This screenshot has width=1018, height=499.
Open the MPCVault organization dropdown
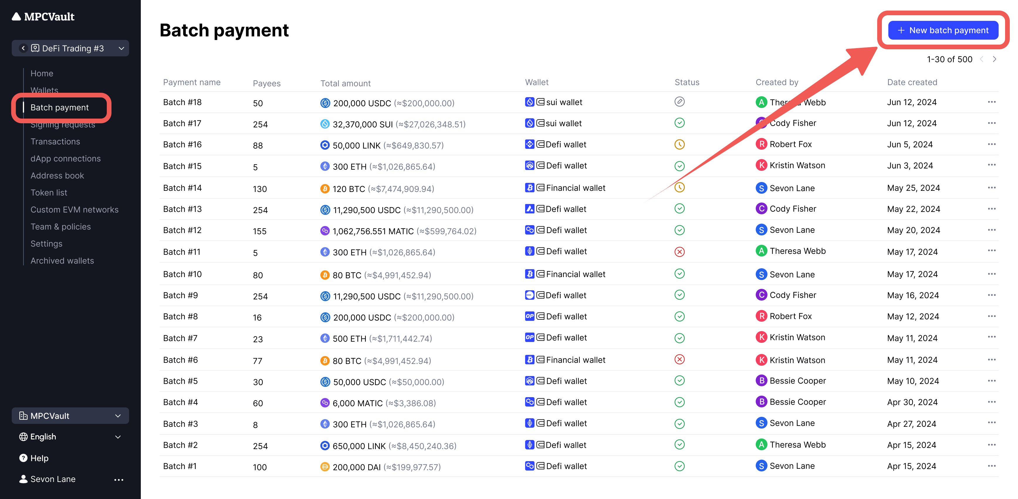[70, 416]
